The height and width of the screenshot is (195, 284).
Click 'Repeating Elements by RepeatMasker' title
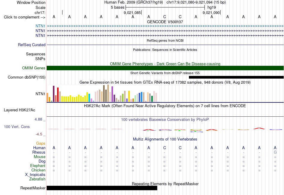pyautogui.click(x=165, y=184)
